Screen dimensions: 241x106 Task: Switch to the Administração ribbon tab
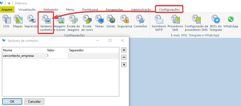point(141,10)
